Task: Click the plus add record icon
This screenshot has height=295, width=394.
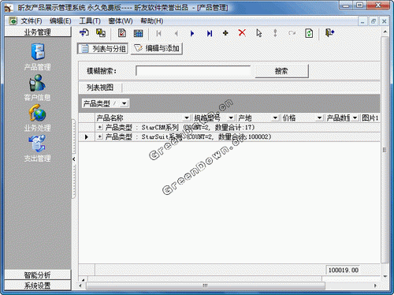Action: 225,33
